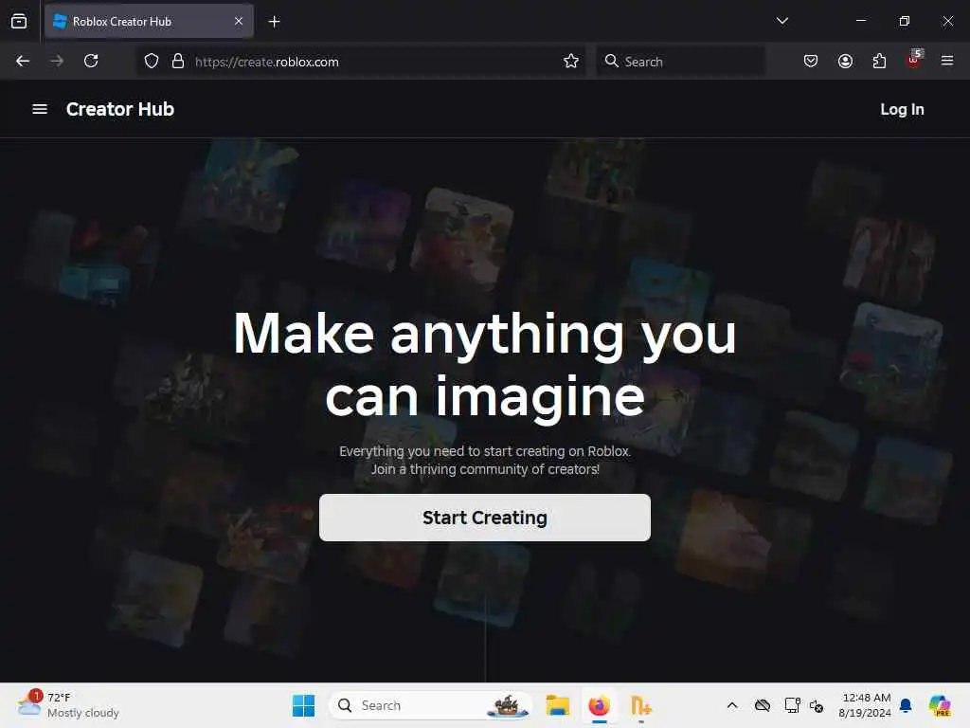Image resolution: width=970 pixels, height=728 pixels.
Task: Go back to previous page
Action: pos(23,62)
